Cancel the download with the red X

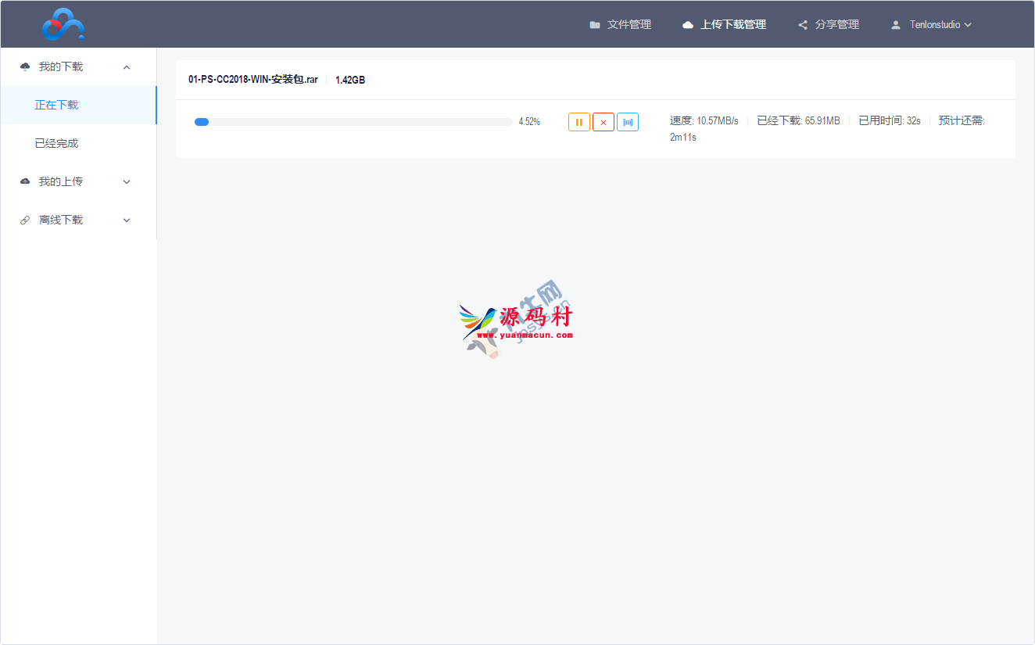[603, 122]
